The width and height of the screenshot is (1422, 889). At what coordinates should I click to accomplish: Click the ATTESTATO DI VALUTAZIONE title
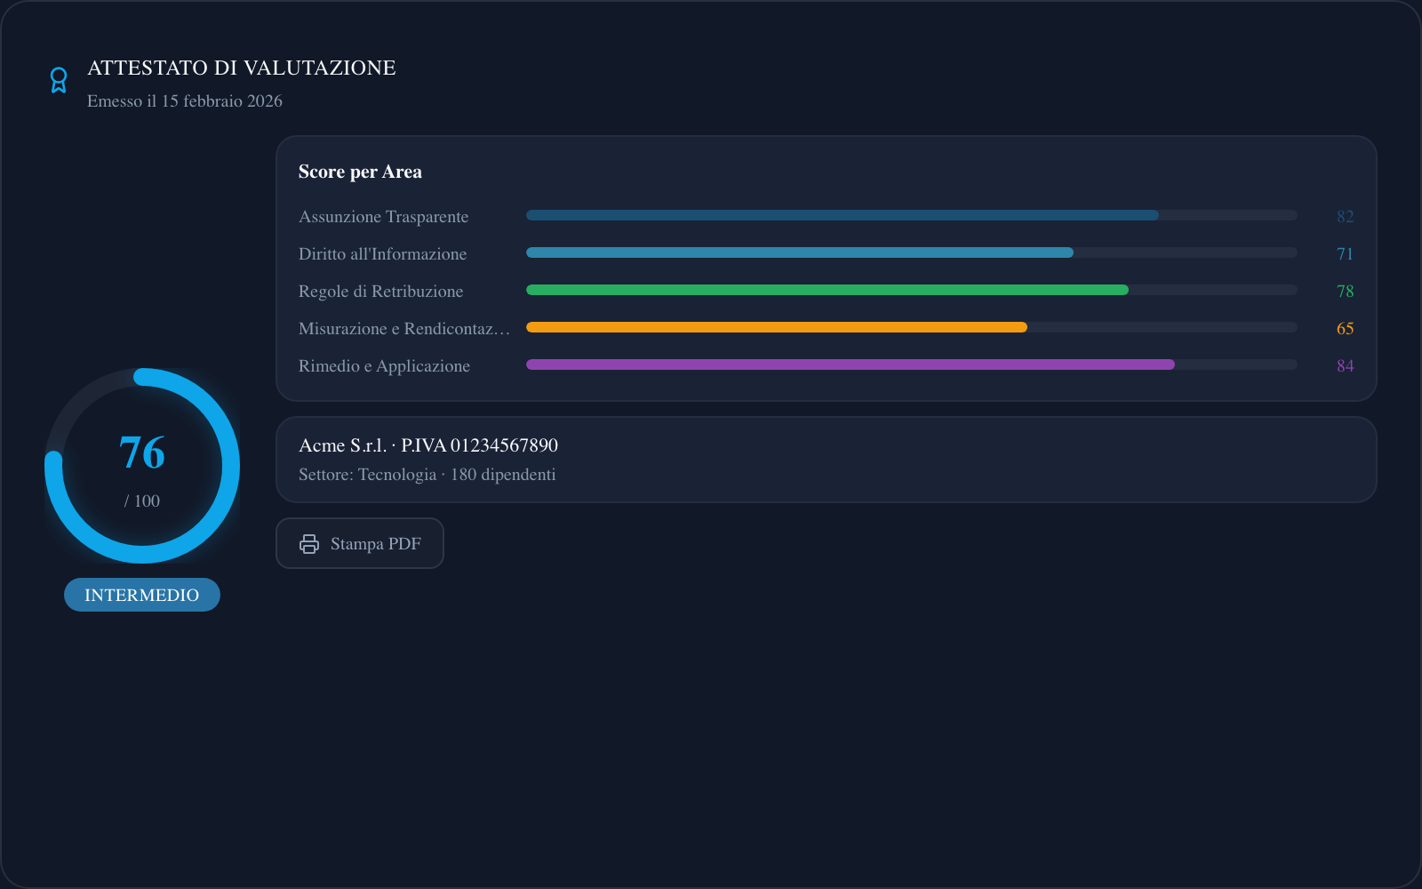click(x=242, y=68)
